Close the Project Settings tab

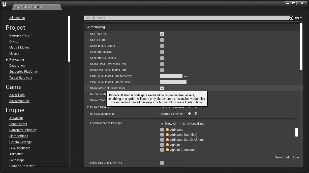point(57,7)
